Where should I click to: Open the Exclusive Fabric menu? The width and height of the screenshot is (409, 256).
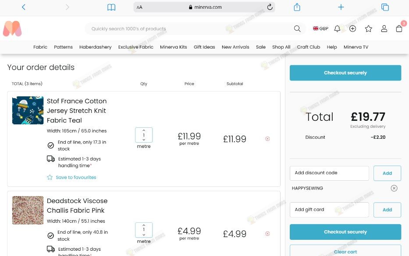tap(135, 47)
